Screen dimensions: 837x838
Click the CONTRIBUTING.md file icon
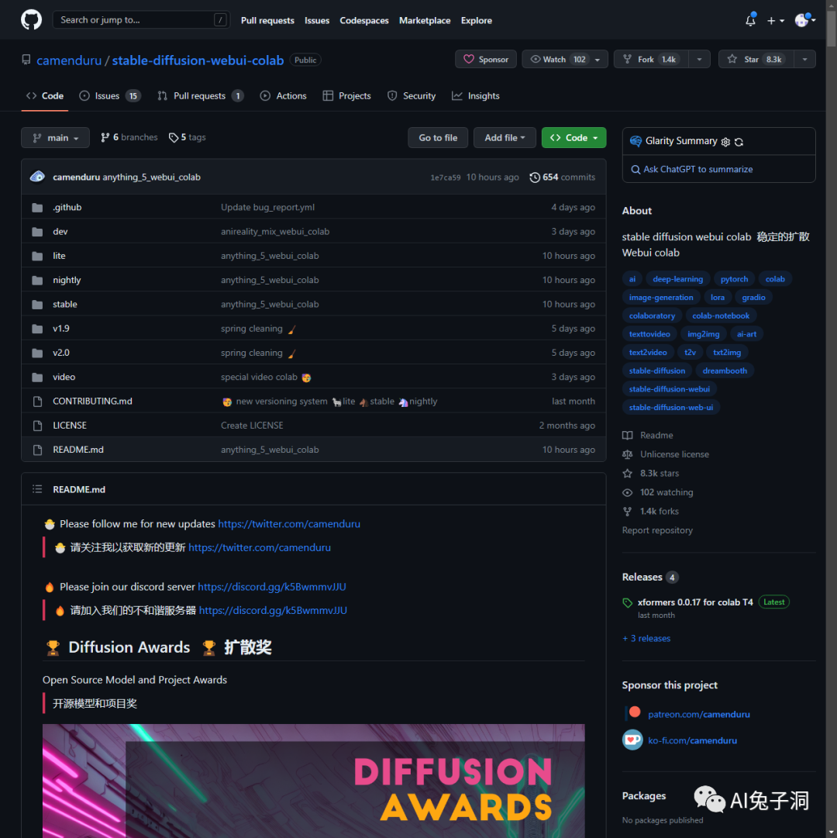pos(37,402)
